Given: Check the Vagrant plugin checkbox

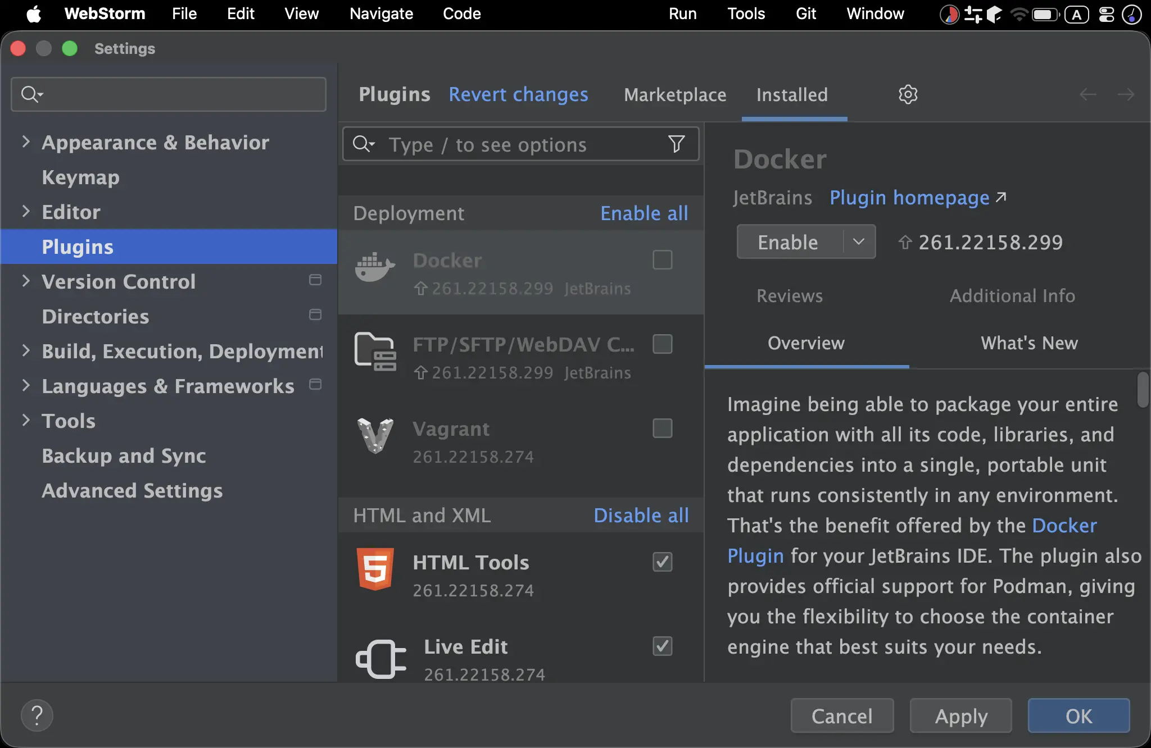Looking at the screenshot, I should (663, 428).
